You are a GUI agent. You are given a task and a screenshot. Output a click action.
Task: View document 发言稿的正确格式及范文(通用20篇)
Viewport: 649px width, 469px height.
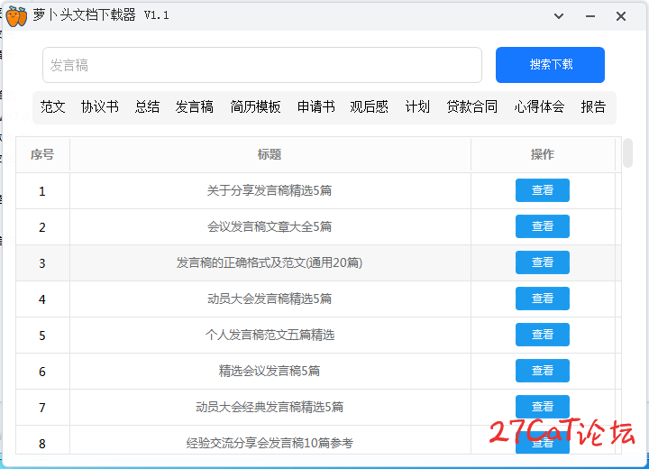pos(543,262)
